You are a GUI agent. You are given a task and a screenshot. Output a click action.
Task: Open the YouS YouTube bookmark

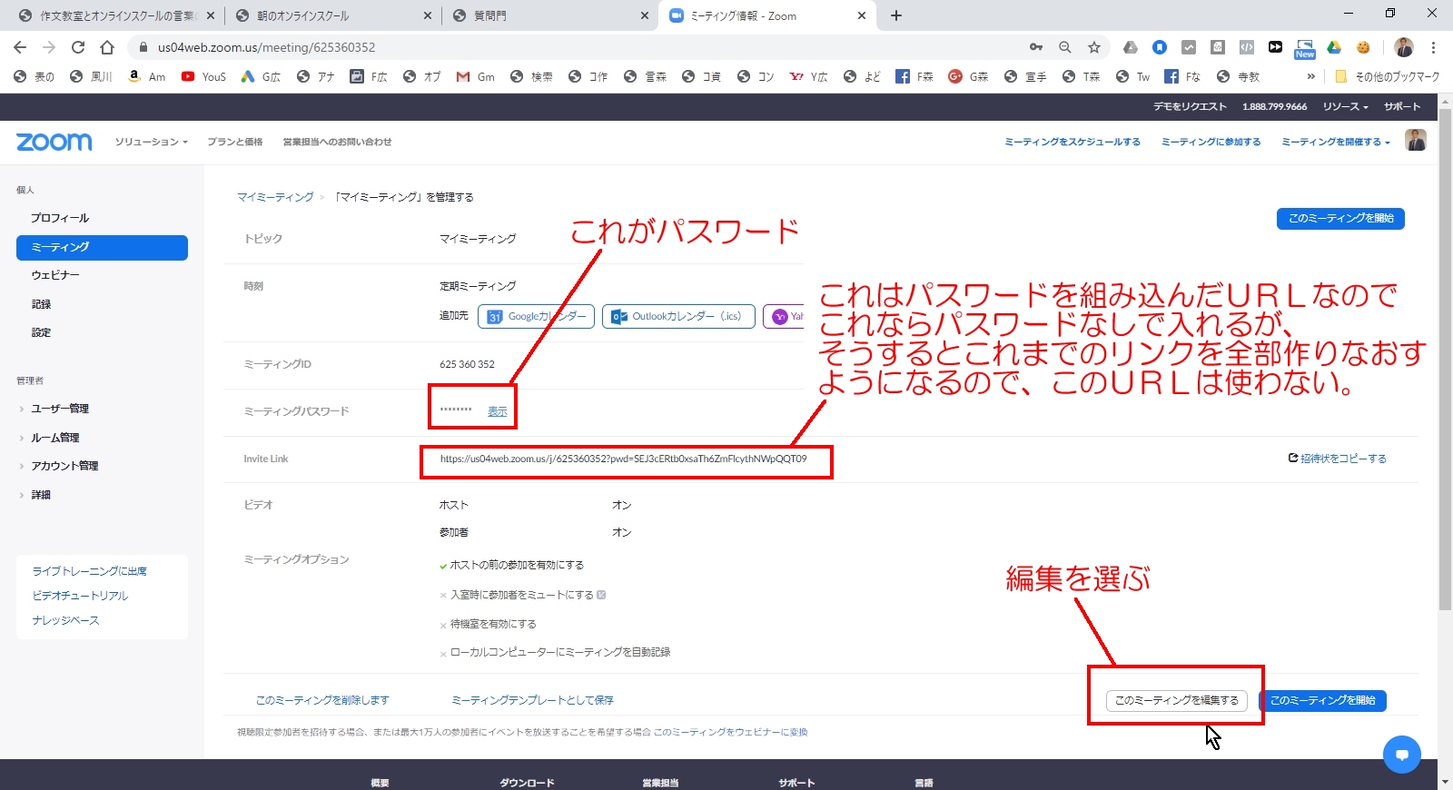click(x=203, y=76)
